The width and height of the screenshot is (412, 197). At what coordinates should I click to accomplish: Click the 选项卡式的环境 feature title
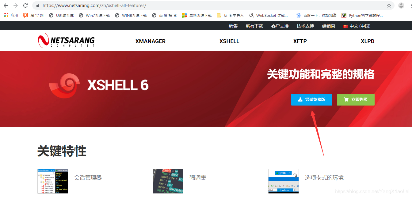(x=324, y=178)
